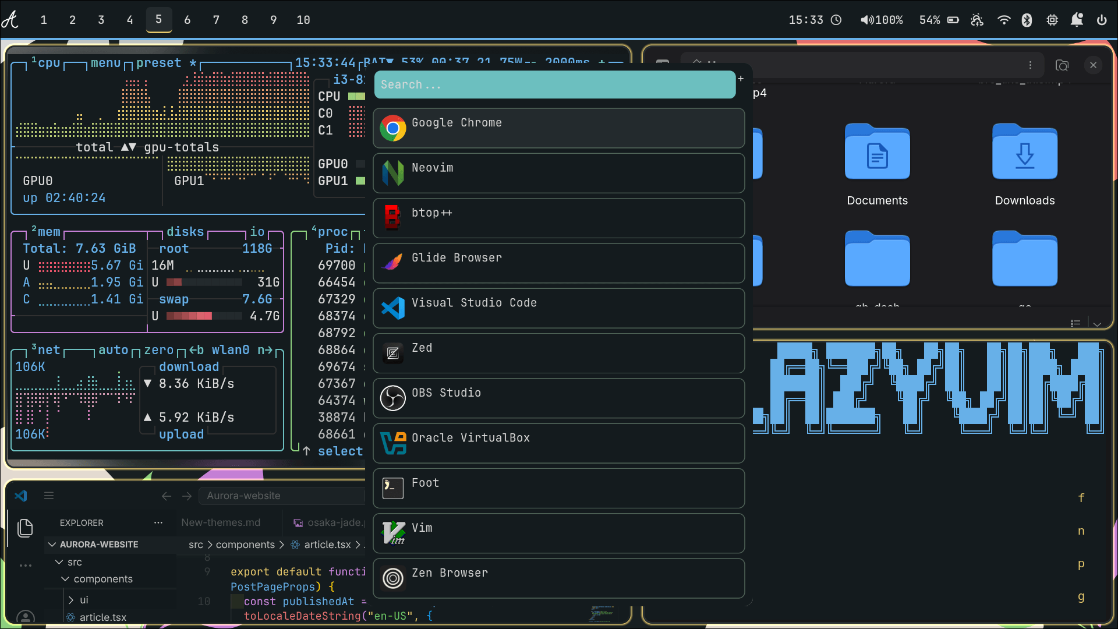Switch to workspace 10
The width and height of the screenshot is (1118, 629).
(x=303, y=20)
